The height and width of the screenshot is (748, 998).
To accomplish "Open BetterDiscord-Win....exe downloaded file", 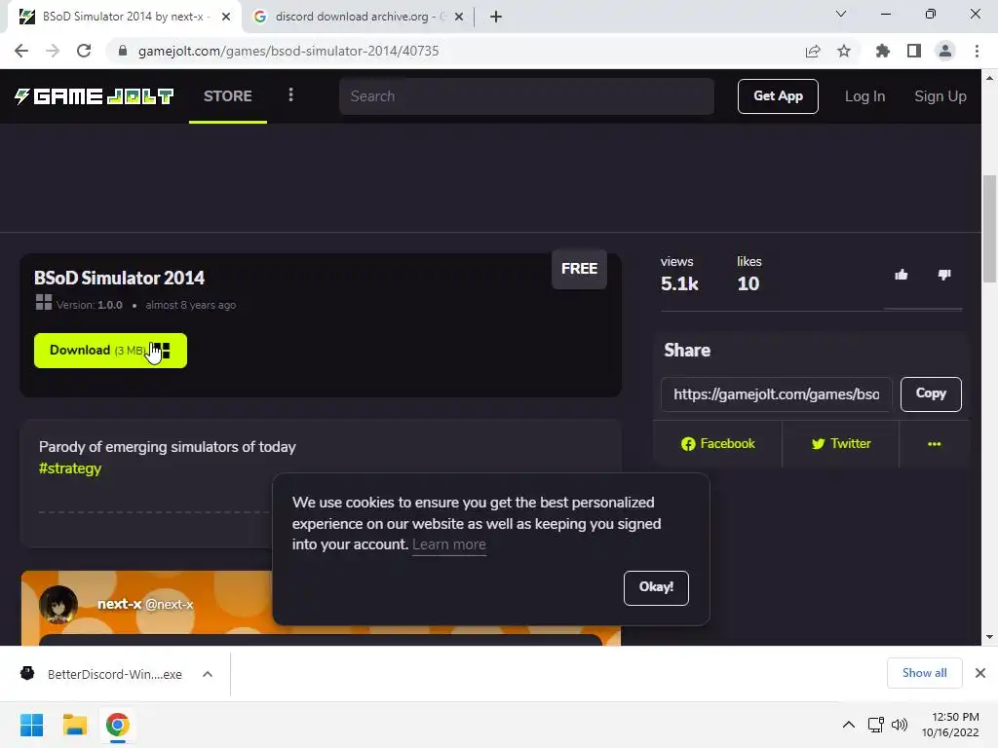I will [115, 674].
